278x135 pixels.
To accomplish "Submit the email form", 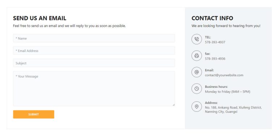I will 34,114.
